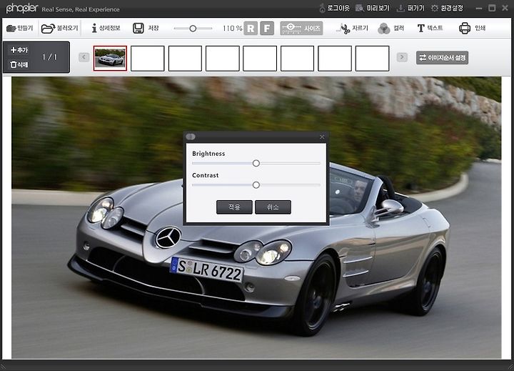
Task: Maximize the phopler window
Action: coord(492,8)
